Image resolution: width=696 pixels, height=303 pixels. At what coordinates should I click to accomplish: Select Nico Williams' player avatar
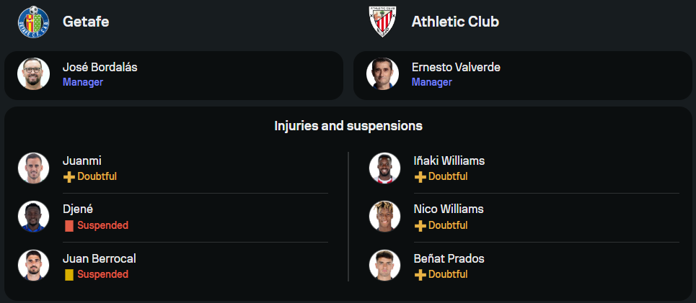tap(384, 217)
